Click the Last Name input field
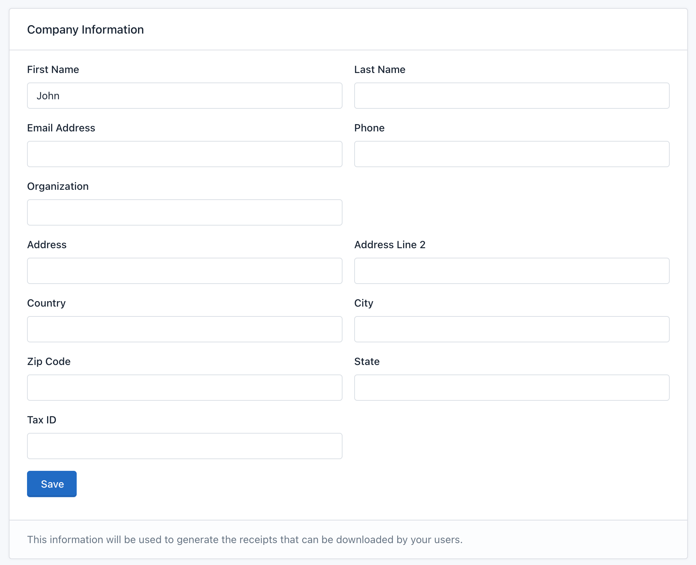Viewport: 696px width, 565px height. (x=511, y=96)
